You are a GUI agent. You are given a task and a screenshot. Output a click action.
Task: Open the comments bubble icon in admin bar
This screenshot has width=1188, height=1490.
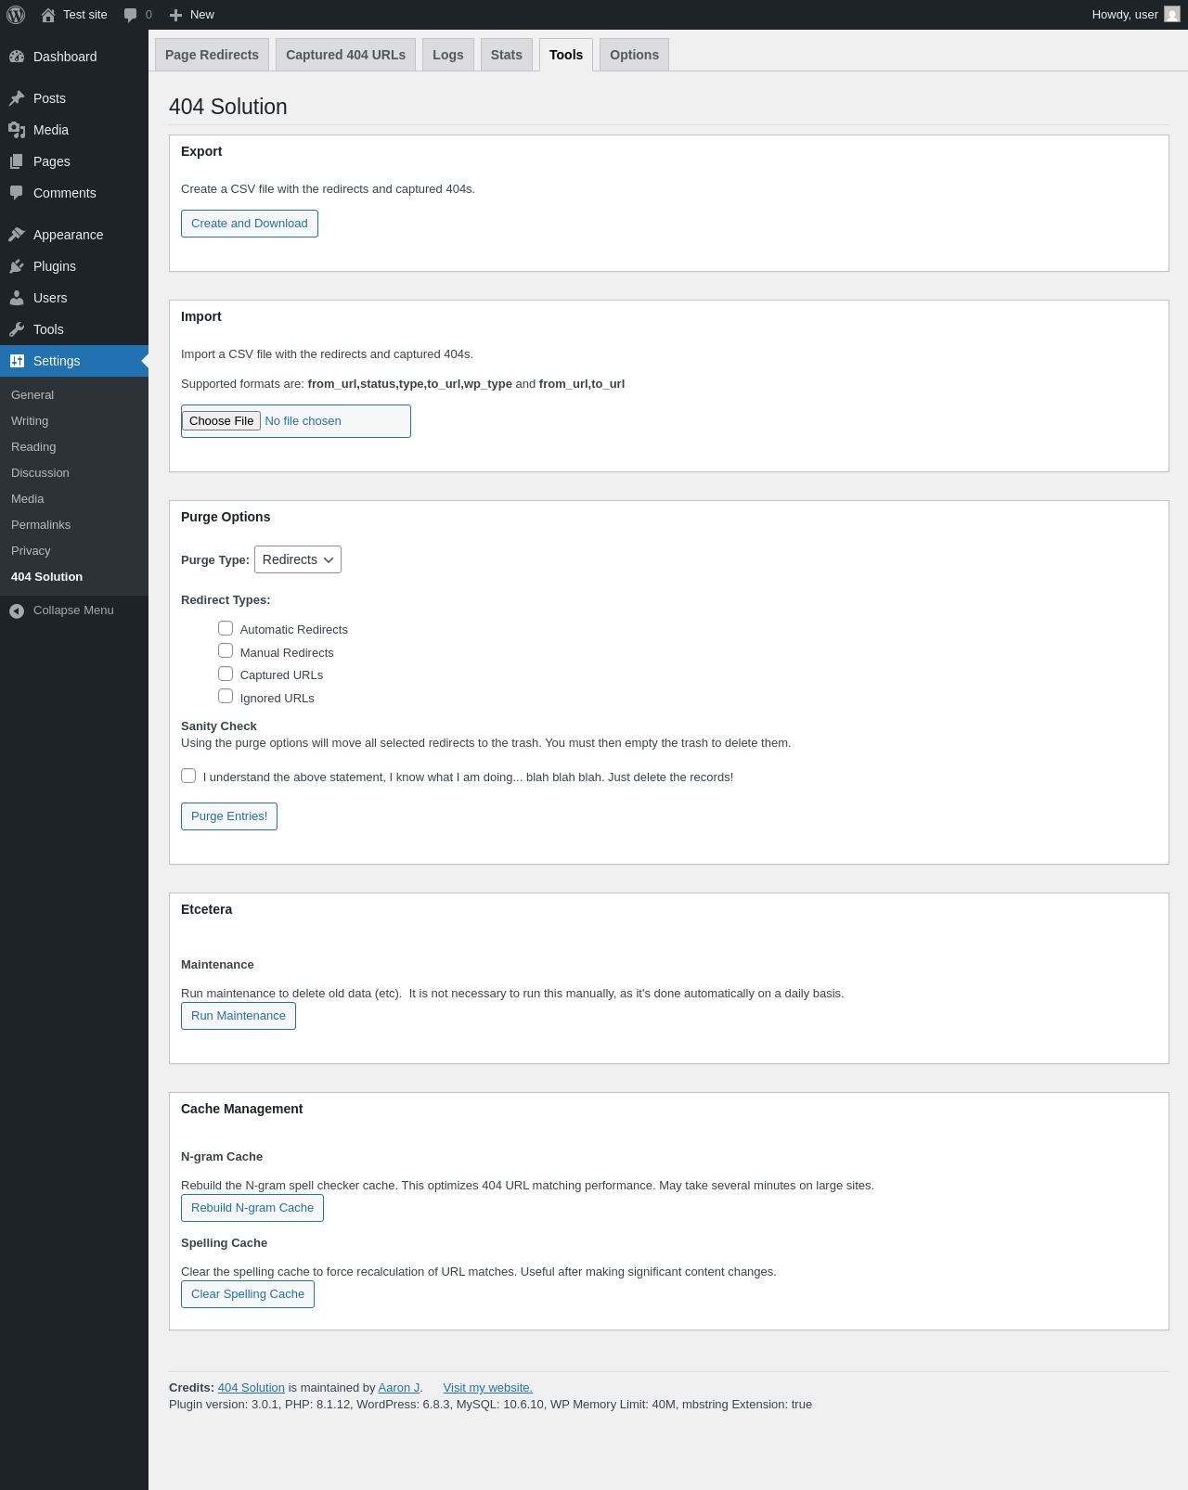130,15
